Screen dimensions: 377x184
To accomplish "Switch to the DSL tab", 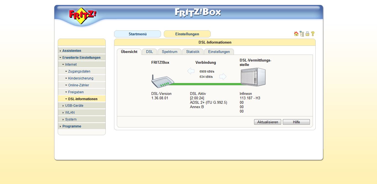I will [x=149, y=52].
